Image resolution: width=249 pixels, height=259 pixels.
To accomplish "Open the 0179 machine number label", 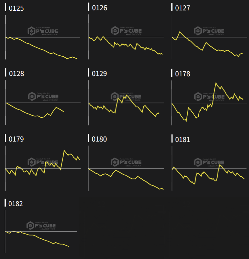I will pos(16,139).
